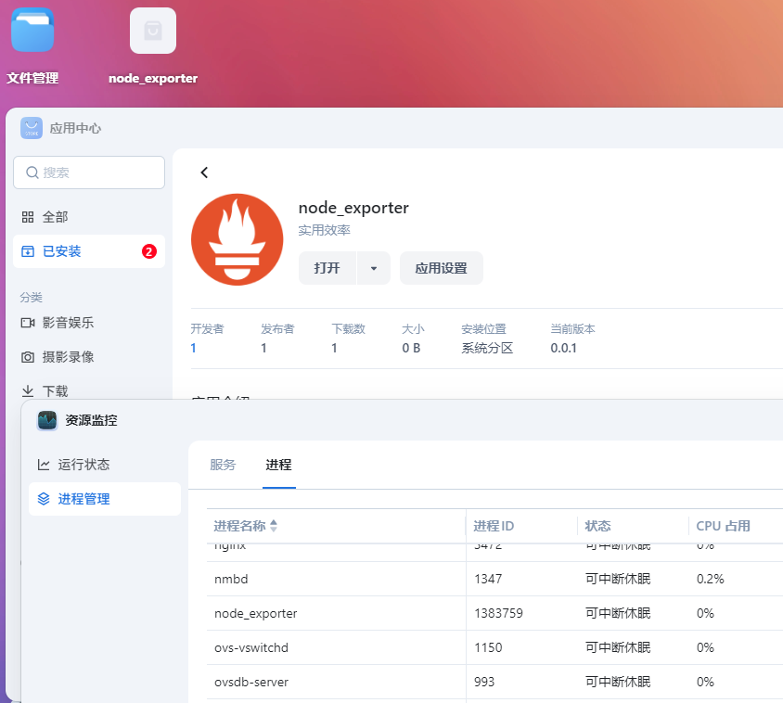Click the red update badge showing 2
This screenshot has width=783, height=703.
(x=148, y=251)
